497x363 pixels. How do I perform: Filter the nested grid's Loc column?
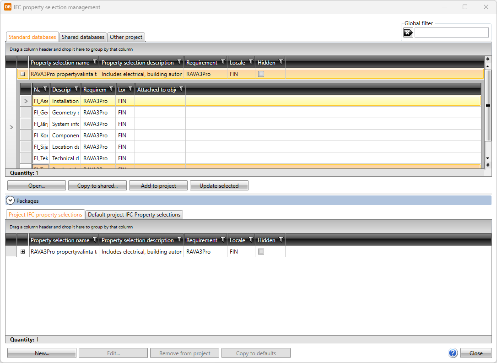pos(130,89)
